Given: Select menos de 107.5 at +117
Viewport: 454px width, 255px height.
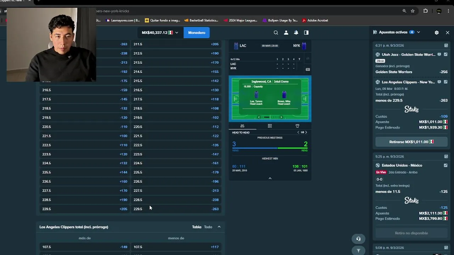Looking at the screenshot, I should click(x=176, y=247).
